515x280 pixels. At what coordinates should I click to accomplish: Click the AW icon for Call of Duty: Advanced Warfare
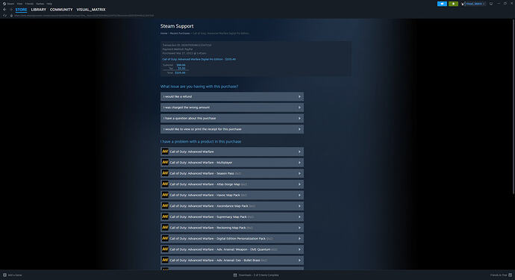coord(165,152)
